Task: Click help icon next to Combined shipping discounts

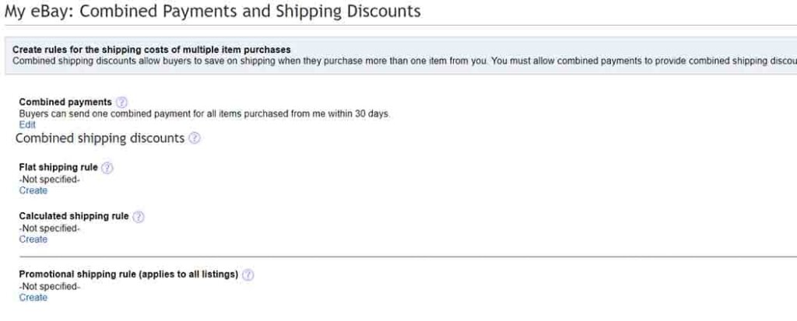Action: (194, 138)
